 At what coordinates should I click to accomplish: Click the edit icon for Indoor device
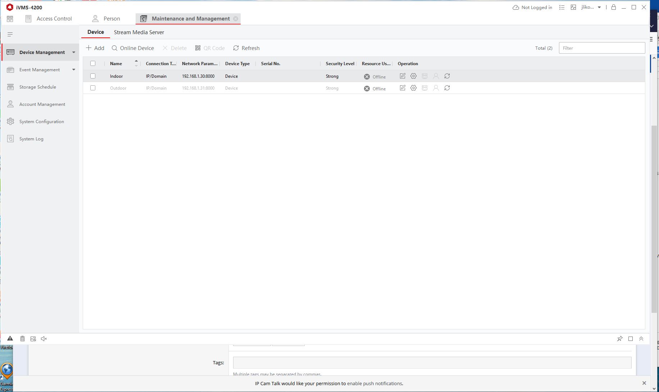point(403,76)
